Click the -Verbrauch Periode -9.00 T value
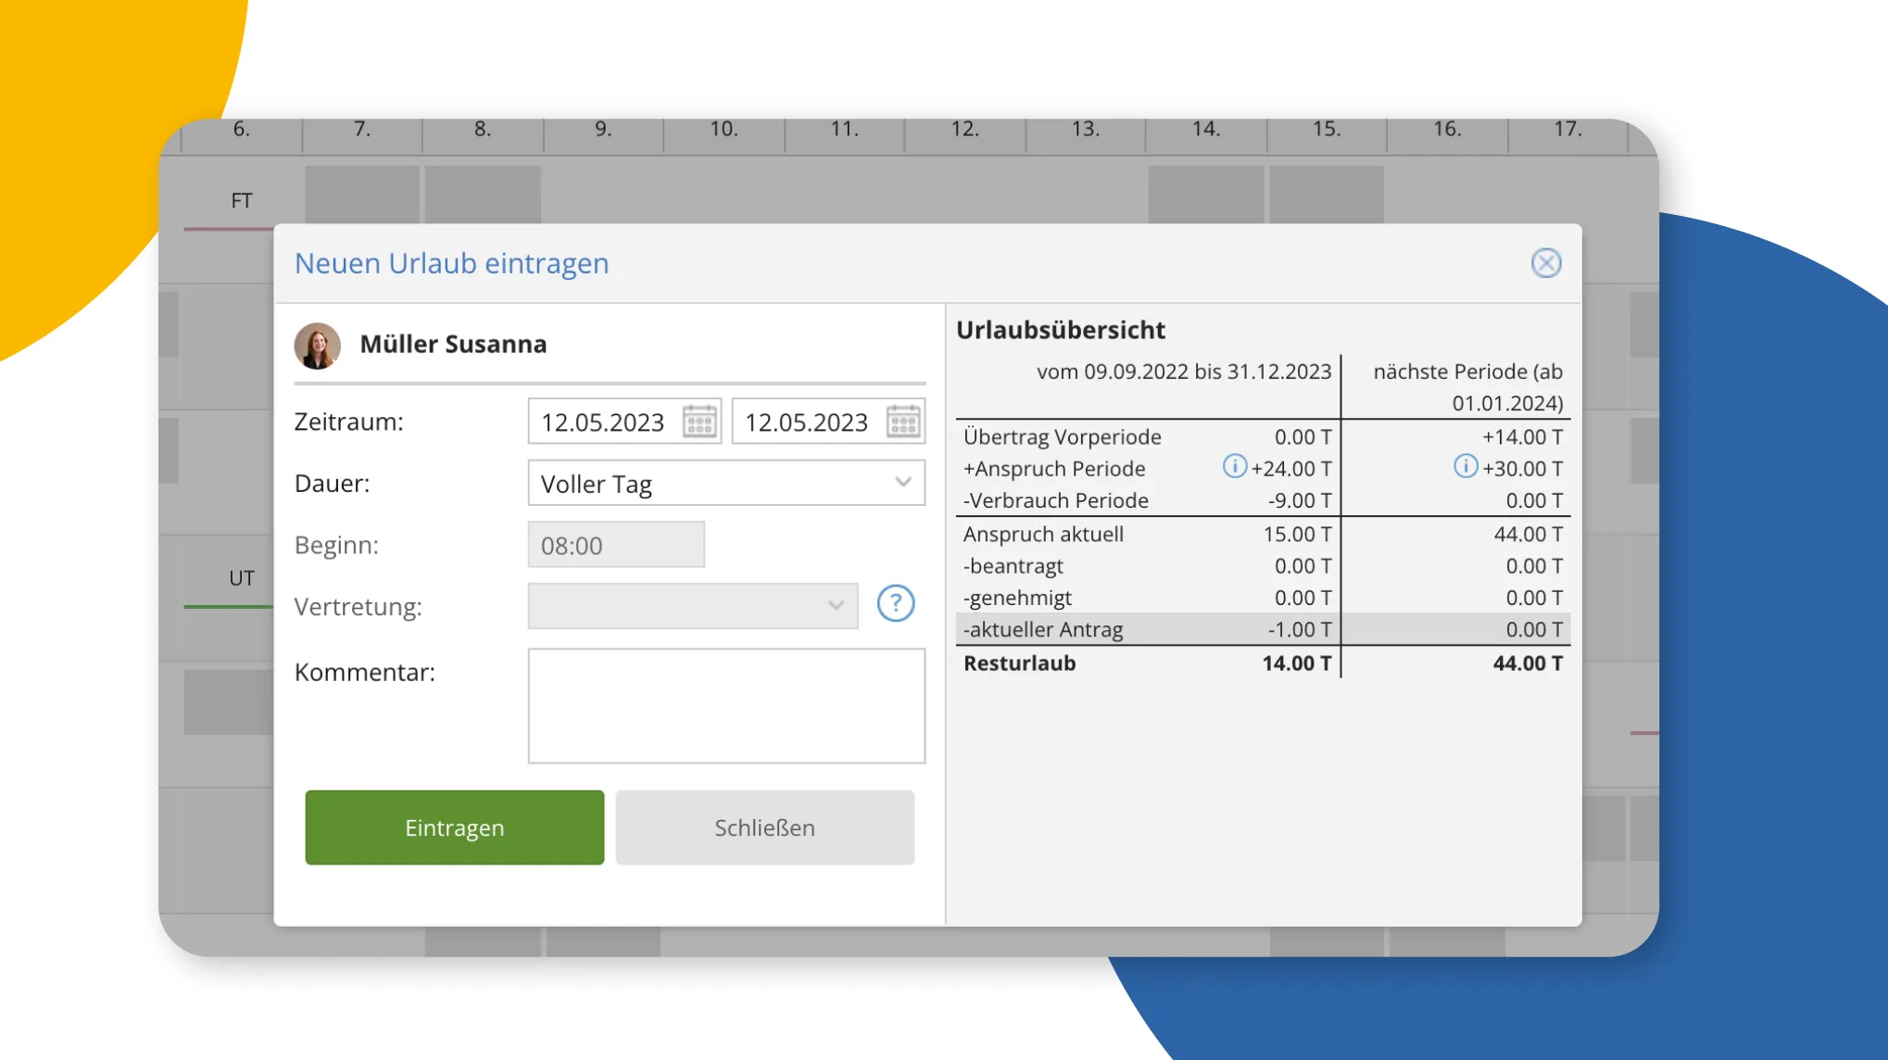This screenshot has height=1060, width=1888. point(1300,501)
